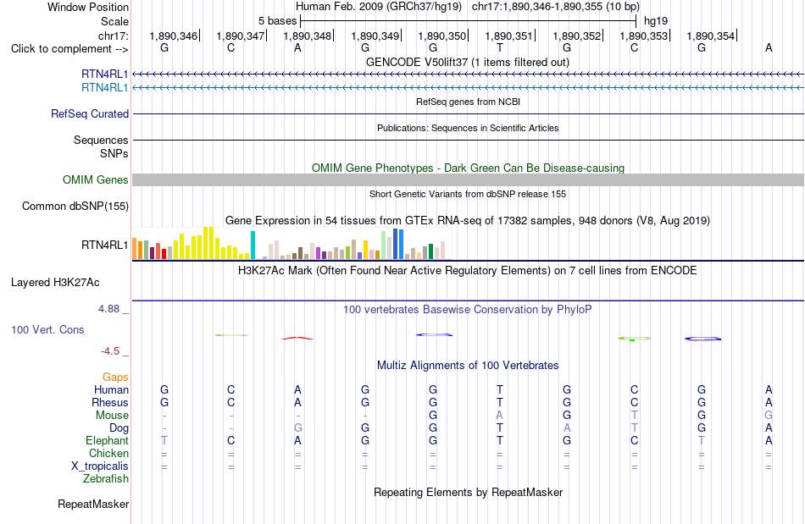Click the chr17: base position label
This screenshot has height=524, width=805.
coord(114,36)
